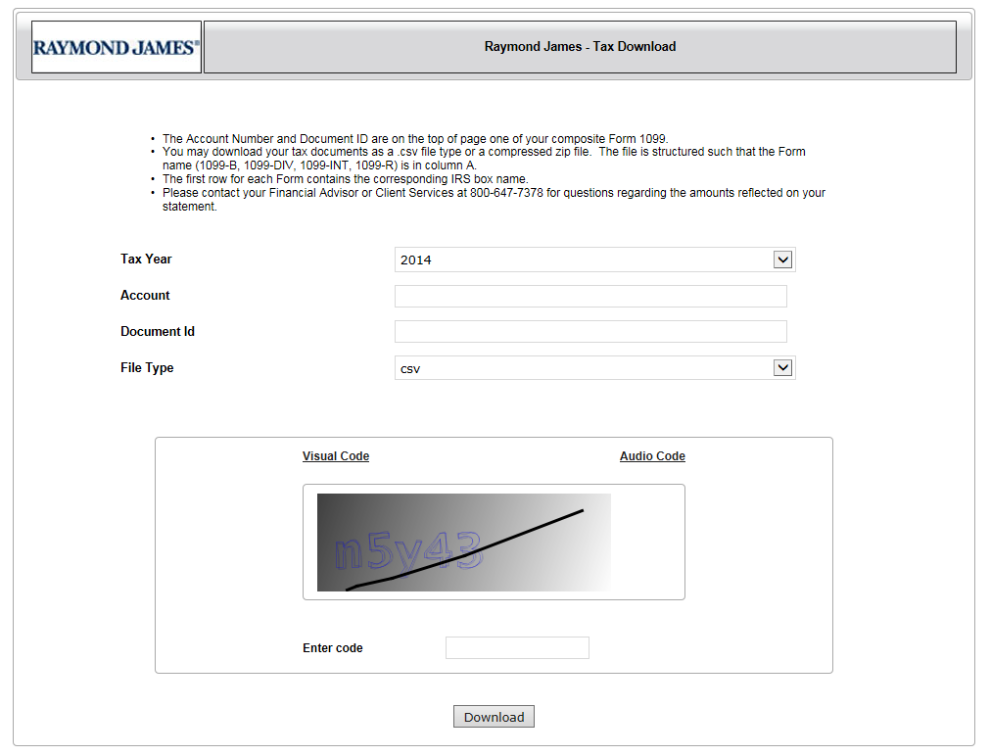Click the Enter code input field
Screen dimensions: 990x756
[x=517, y=648]
